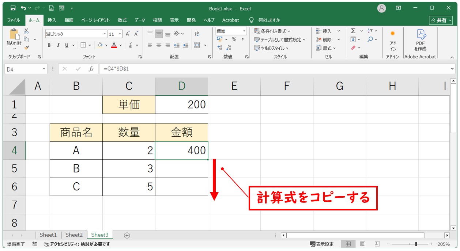460x251 pixels.
Task: Open the font name dropdown
Action: [105, 33]
